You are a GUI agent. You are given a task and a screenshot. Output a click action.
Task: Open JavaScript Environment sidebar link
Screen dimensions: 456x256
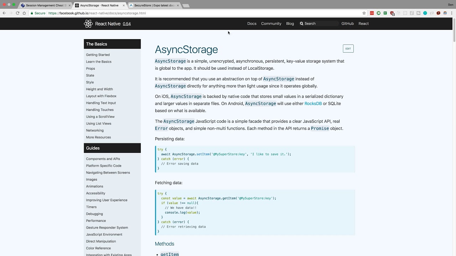tap(104, 234)
